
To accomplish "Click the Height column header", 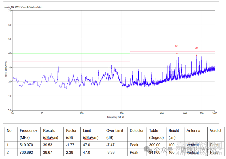I will click(173, 131).
